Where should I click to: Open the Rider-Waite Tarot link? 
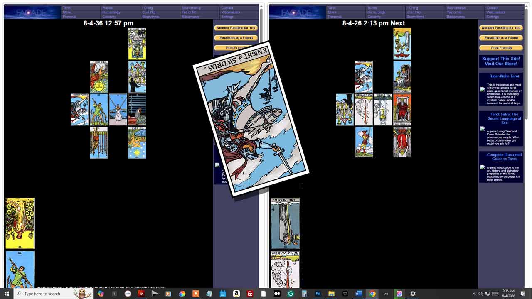tap(504, 76)
